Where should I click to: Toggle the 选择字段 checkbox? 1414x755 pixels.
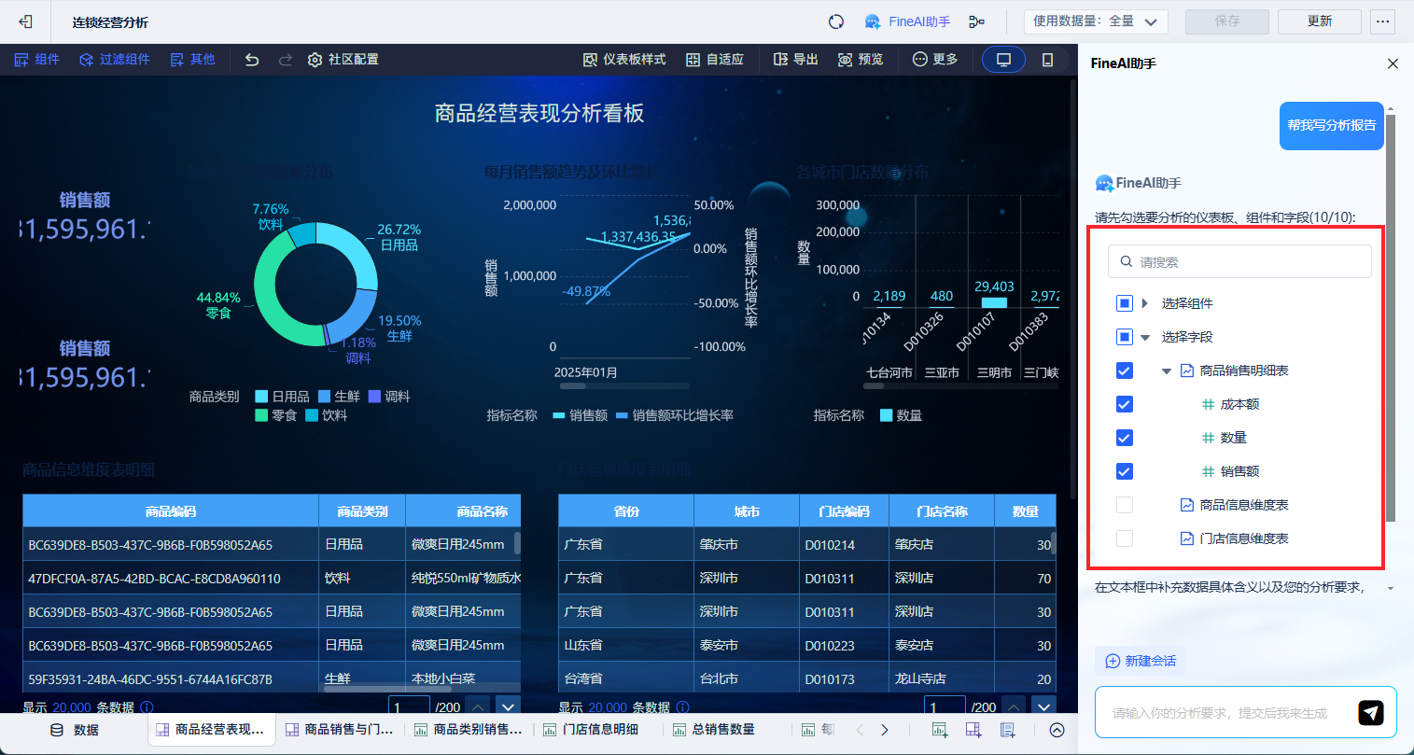1125,337
